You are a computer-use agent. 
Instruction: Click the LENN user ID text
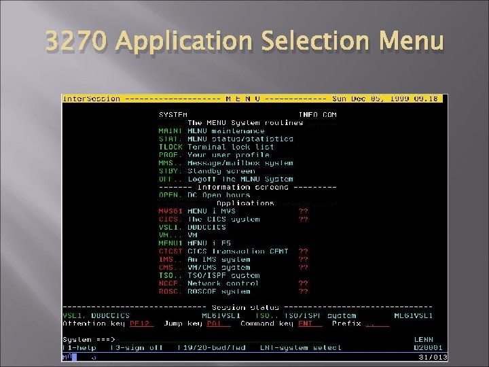tap(424, 340)
